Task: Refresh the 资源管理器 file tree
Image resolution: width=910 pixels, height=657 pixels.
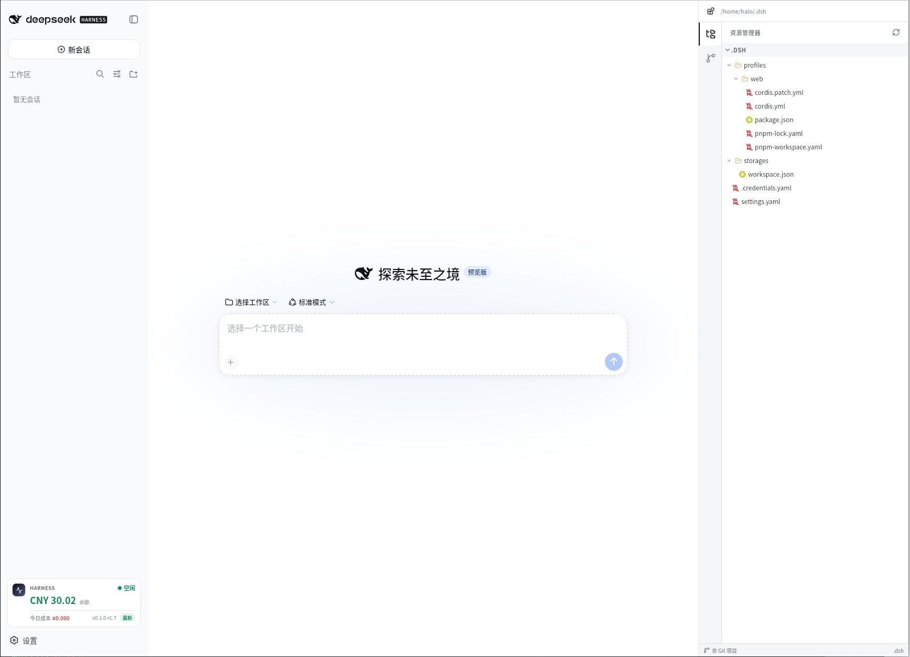Action: click(896, 33)
